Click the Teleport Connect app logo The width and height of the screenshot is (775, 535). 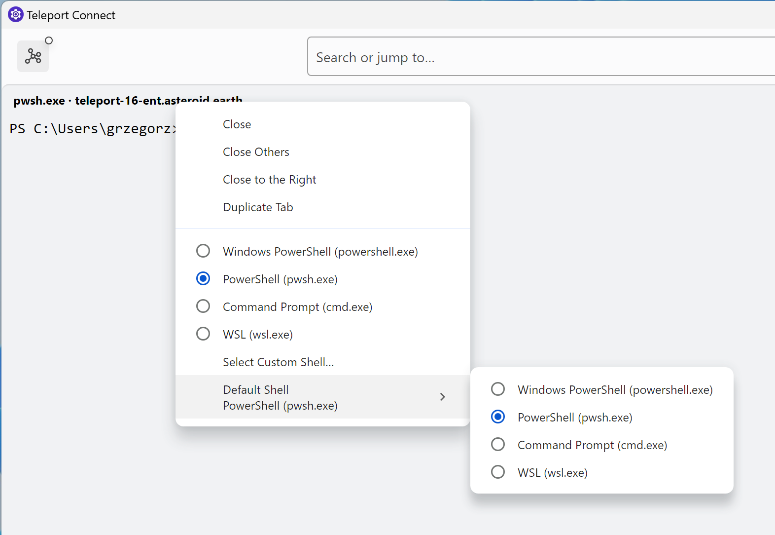[x=15, y=15]
